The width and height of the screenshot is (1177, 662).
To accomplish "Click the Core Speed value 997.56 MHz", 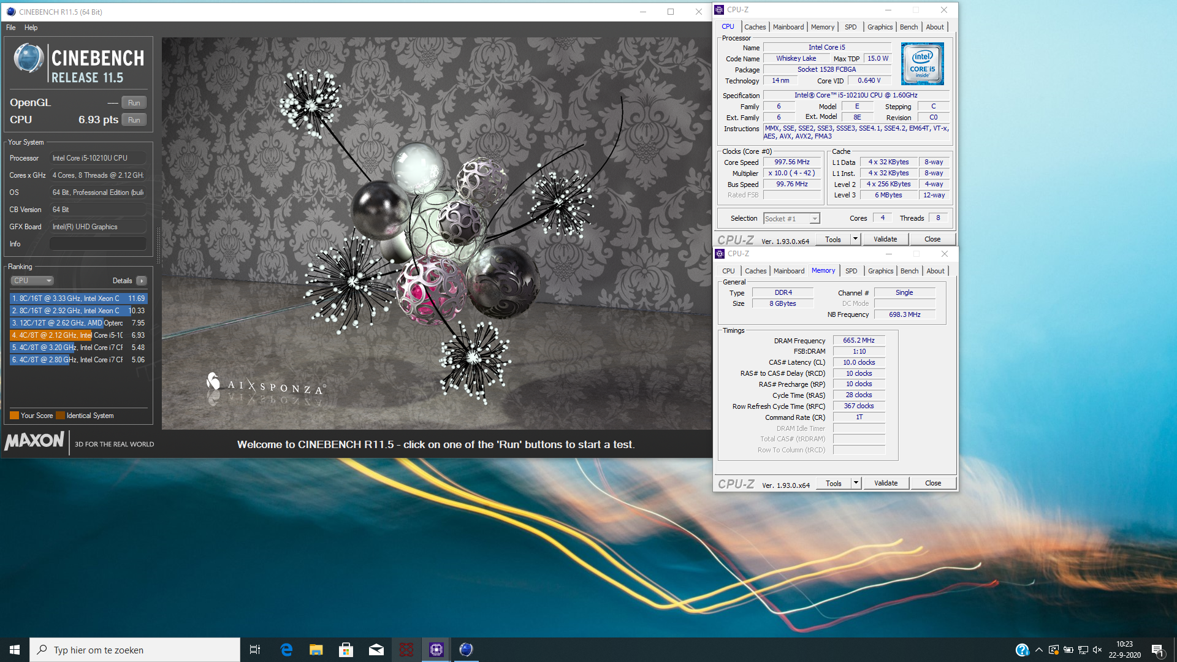I will point(791,162).
